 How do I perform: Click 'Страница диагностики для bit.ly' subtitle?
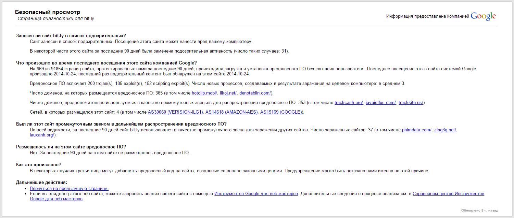click(x=56, y=18)
